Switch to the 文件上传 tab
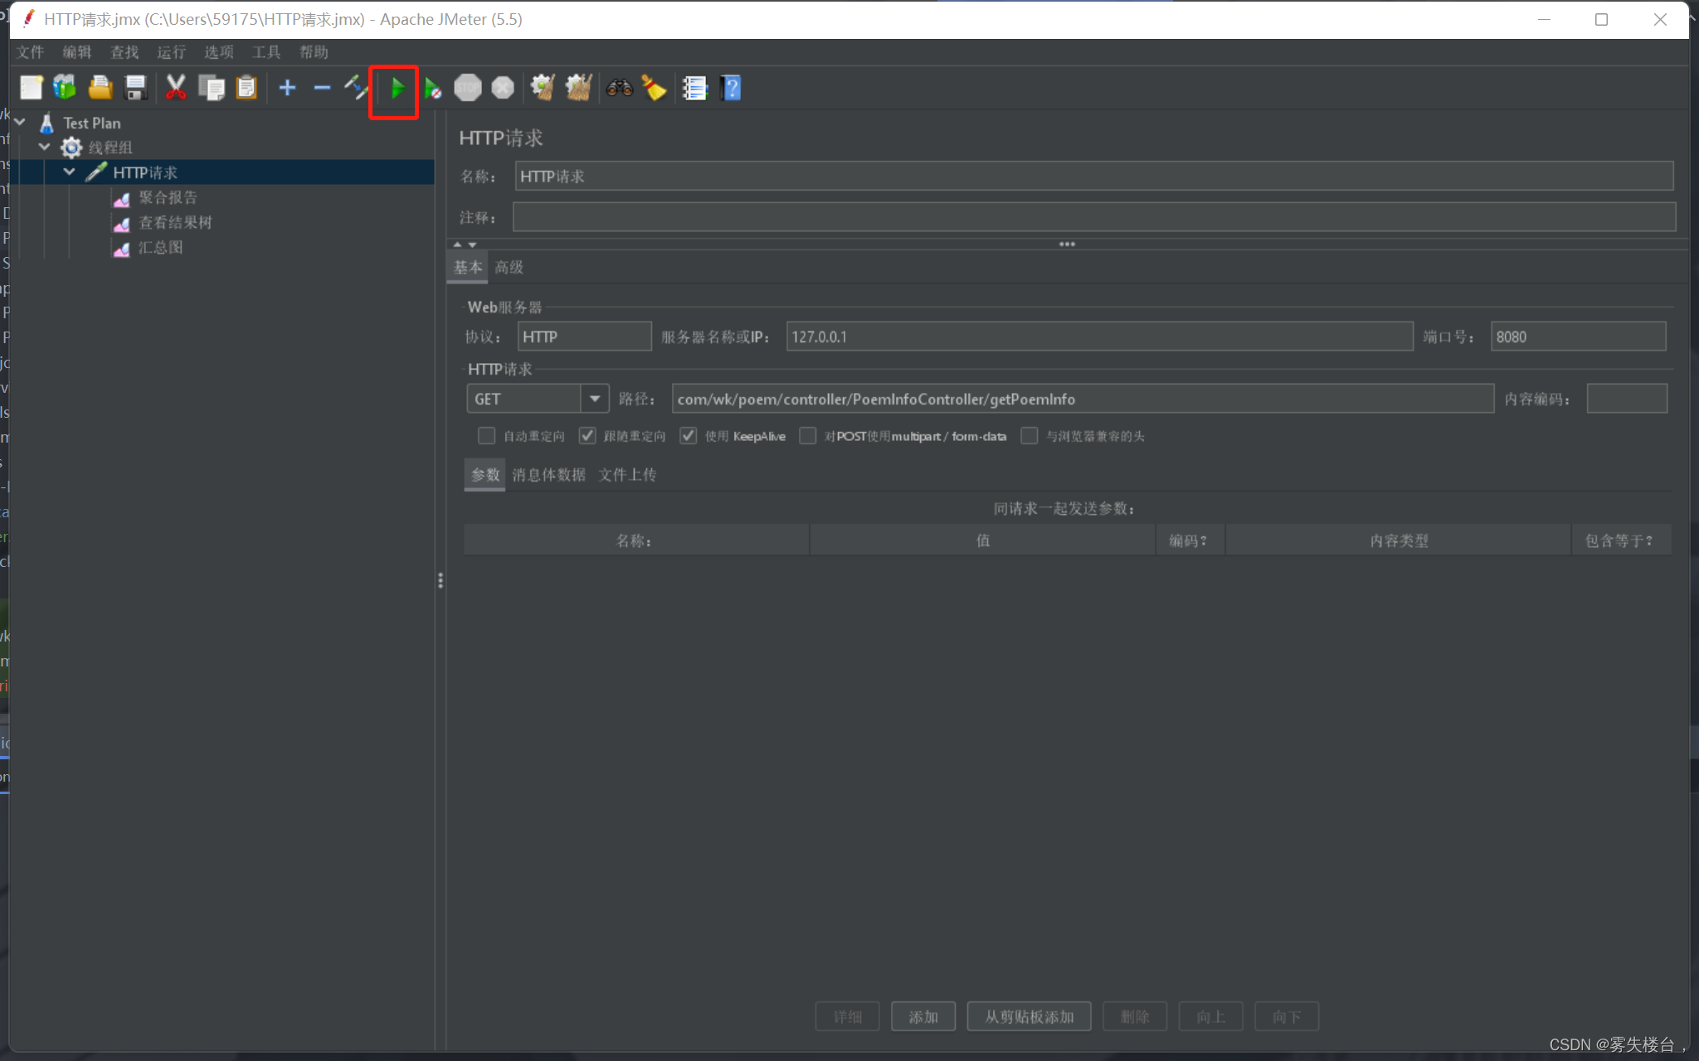The image size is (1699, 1061). pos(628,475)
